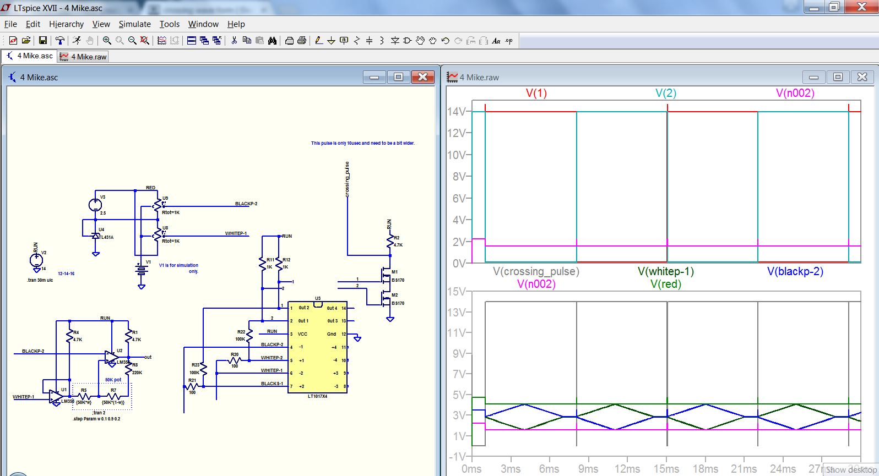Click the V(1) trace label

tap(536, 93)
